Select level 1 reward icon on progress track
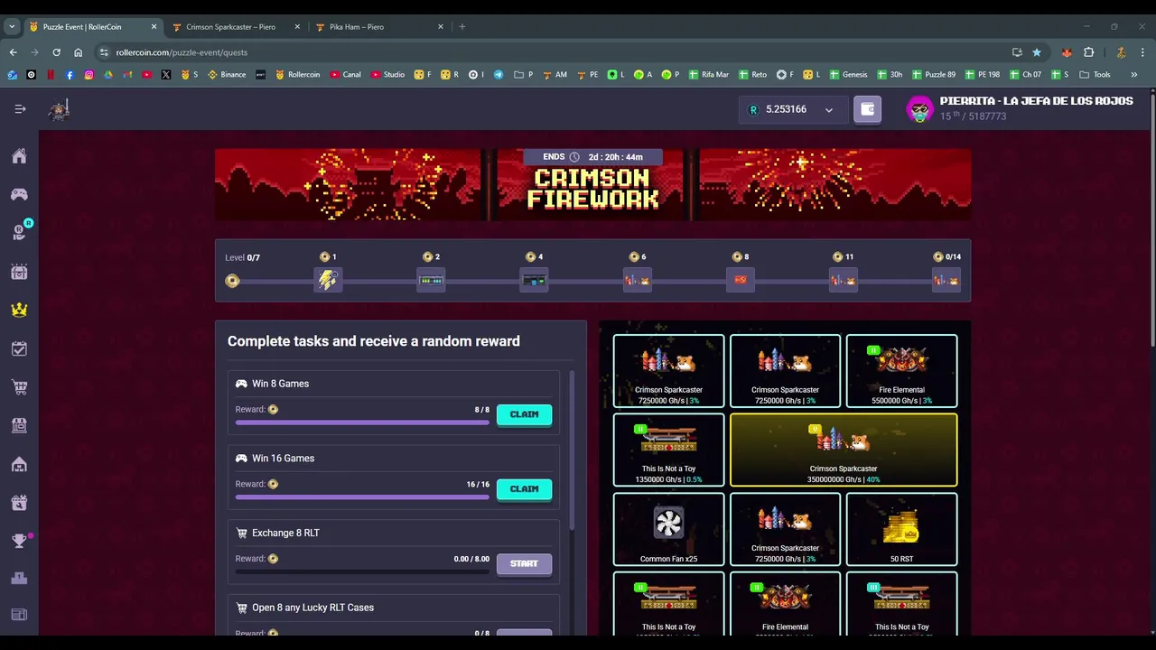The image size is (1156, 650). (x=328, y=280)
